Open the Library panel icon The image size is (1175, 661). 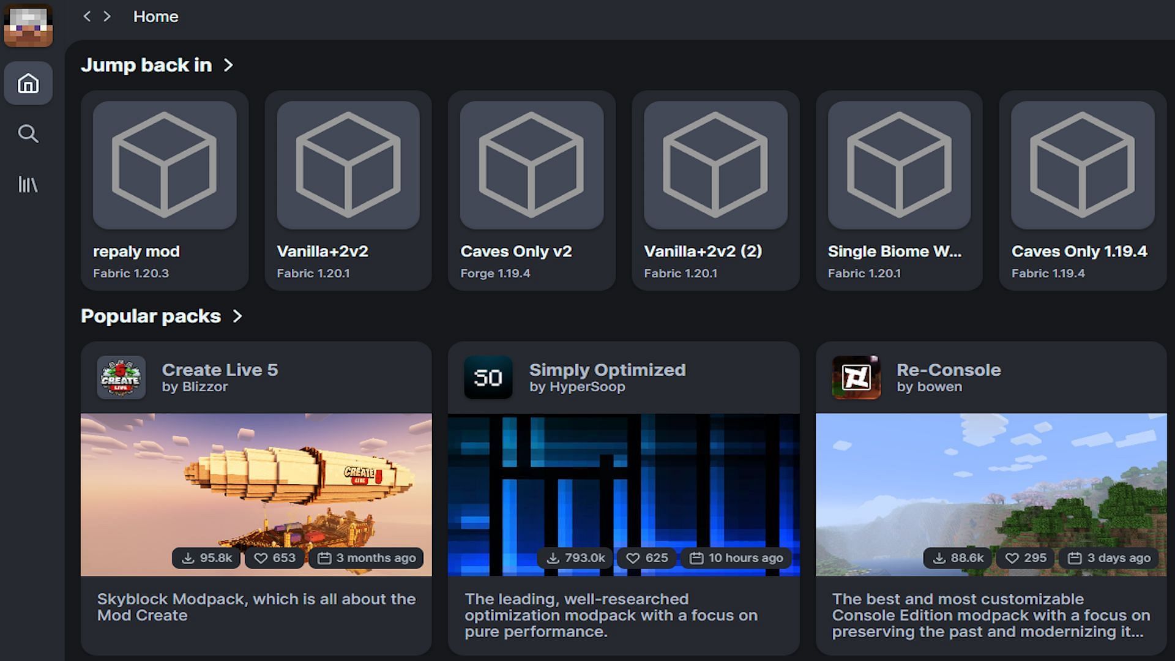29,184
